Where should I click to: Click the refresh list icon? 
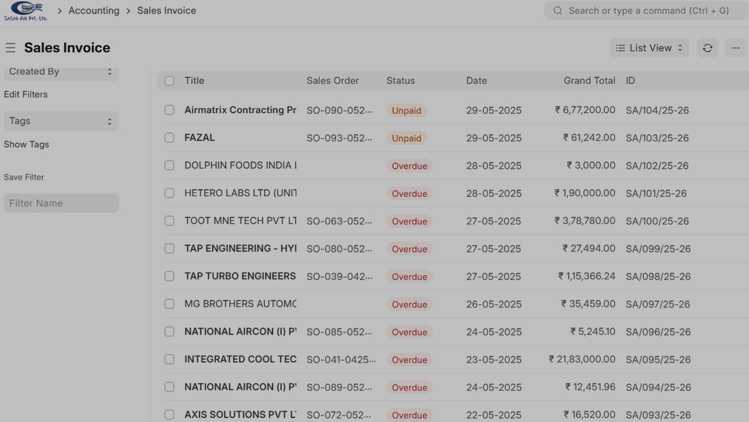click(x=707, y=48)
